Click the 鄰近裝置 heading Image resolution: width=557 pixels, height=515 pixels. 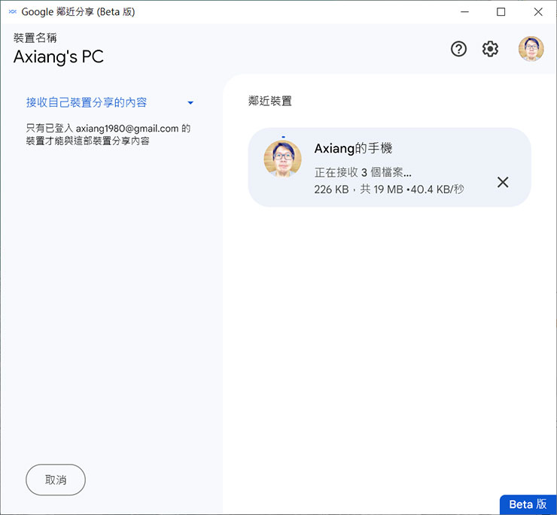click(x=270, y=101)
